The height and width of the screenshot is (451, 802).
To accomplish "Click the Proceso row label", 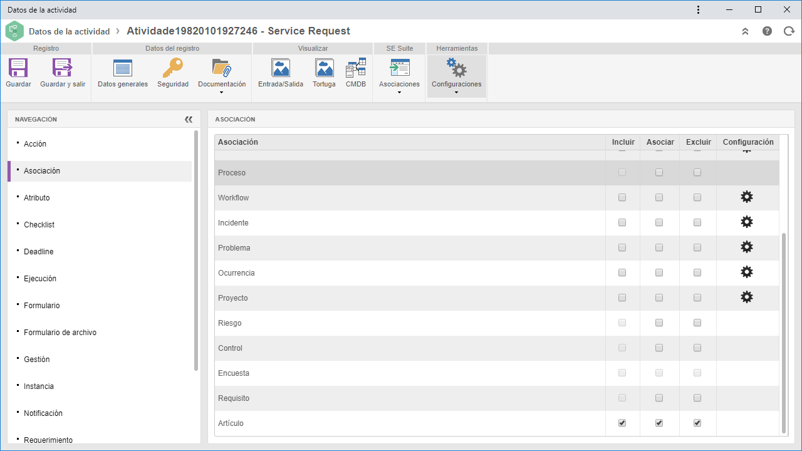I will click(232, 173).
